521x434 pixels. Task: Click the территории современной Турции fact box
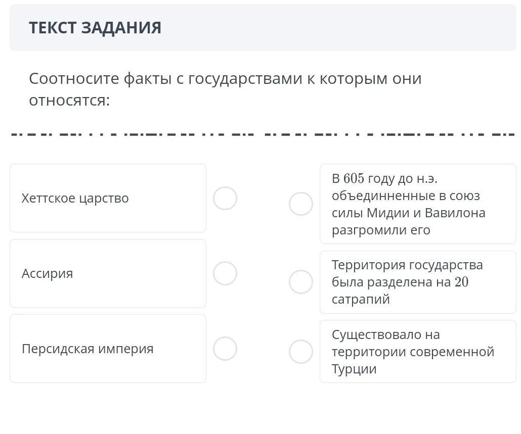tap(417, 352)
